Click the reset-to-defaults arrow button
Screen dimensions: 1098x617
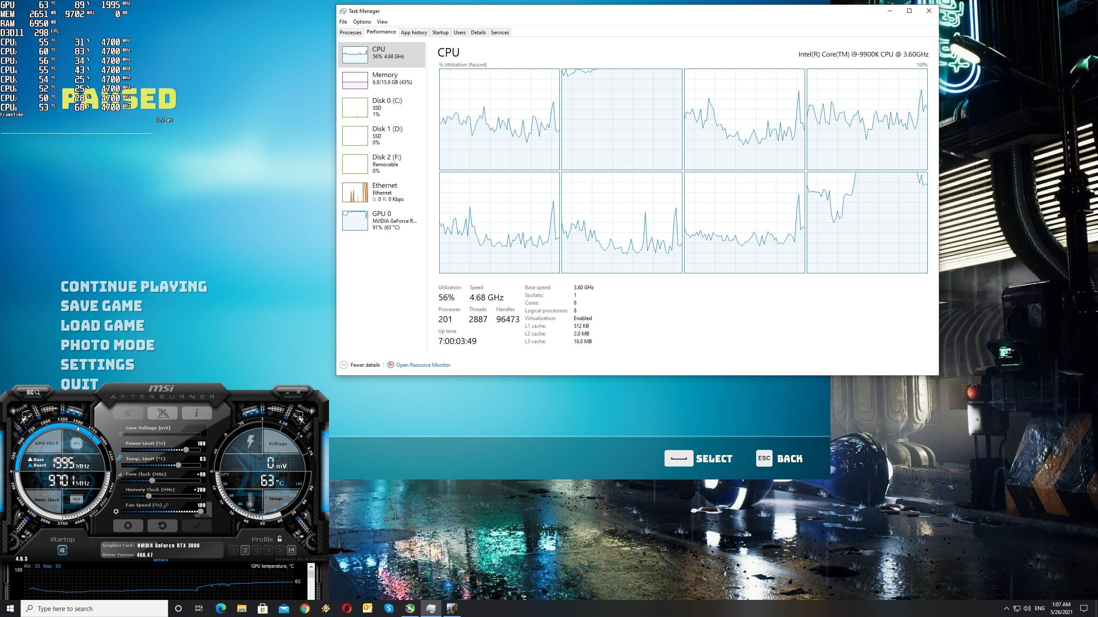[x=162, y=526]
